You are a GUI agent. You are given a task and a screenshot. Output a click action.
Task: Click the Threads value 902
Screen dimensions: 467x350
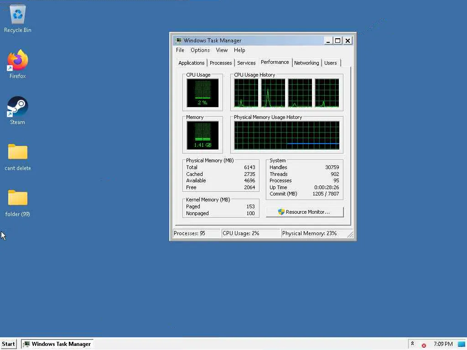click(335, 174)
